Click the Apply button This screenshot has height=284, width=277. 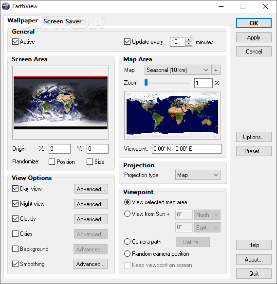pos(254,37)
